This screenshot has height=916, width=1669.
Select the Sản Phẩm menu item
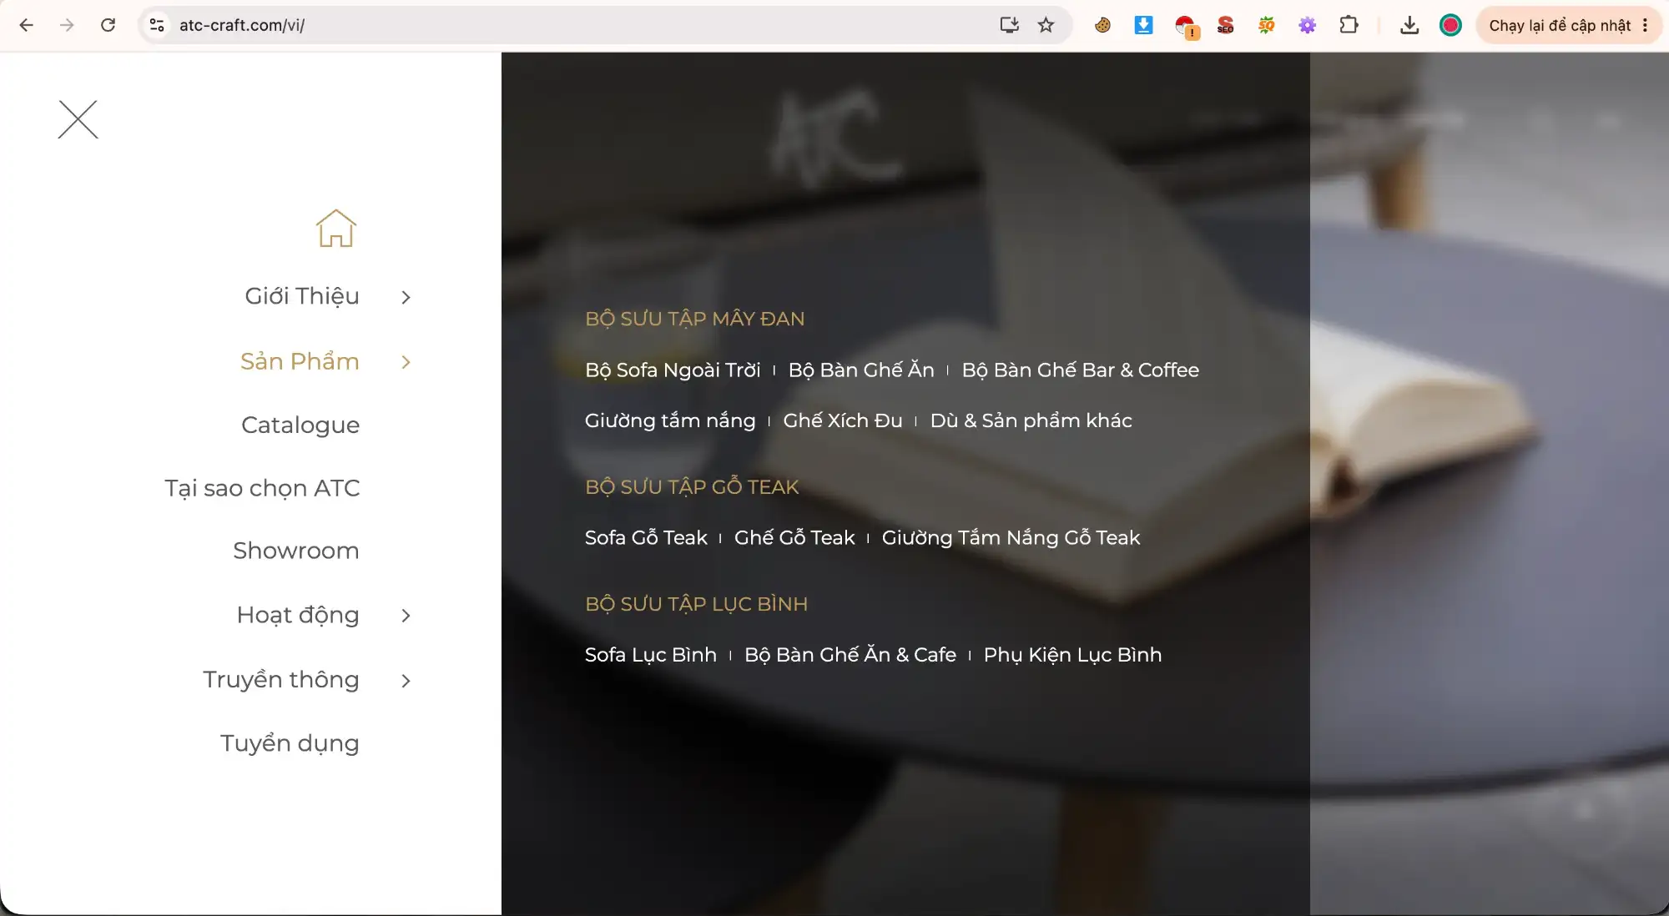tap(300, 361)
